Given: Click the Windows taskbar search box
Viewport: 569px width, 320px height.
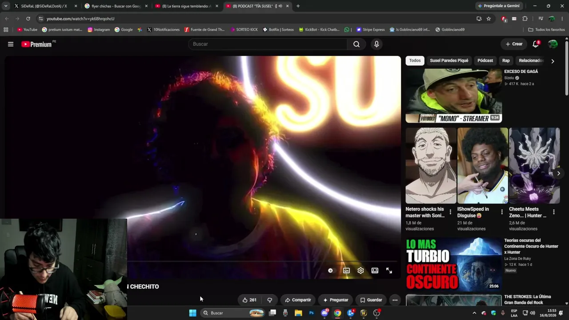Looking at the screenshot, I should click(x=233, y=313).
